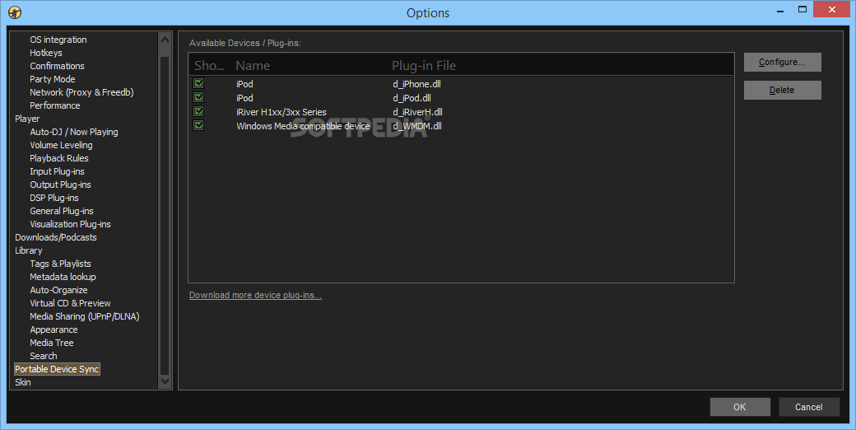
Task: Select the Windows Media compatible device row
Action: (461, 126)
